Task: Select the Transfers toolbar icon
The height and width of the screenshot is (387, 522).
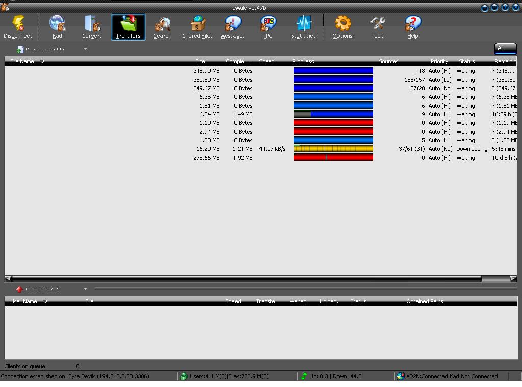Action: (128, 28)
